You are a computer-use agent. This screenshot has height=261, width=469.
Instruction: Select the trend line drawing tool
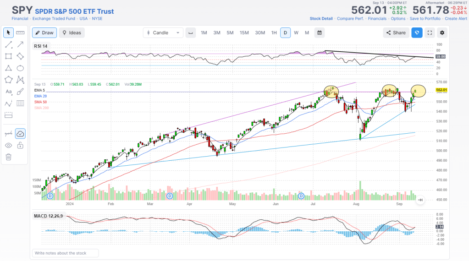pos(8,44)
